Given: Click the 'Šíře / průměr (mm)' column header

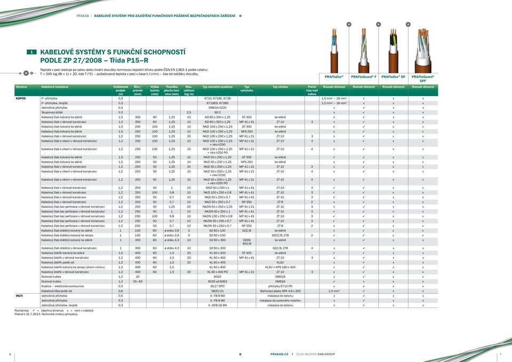Looking at the screenshot, I should tap(138, 90).
